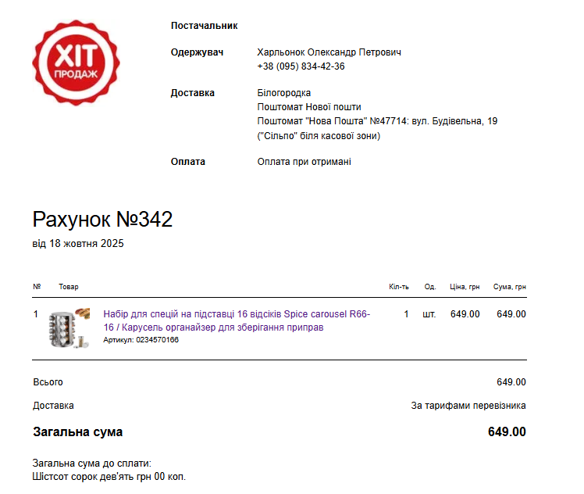Select the Артикул 0234570166 text
The width and height of the screenshot is (584, 494).
tap(141, 340)
